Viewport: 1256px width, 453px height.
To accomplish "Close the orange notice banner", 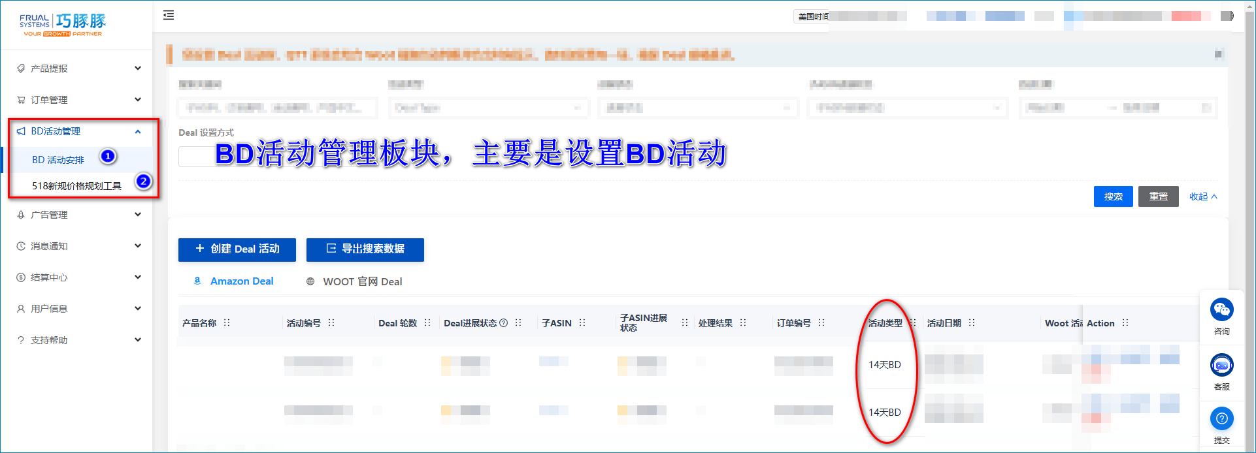I will pyautogui.click(x=1218, y=54).
